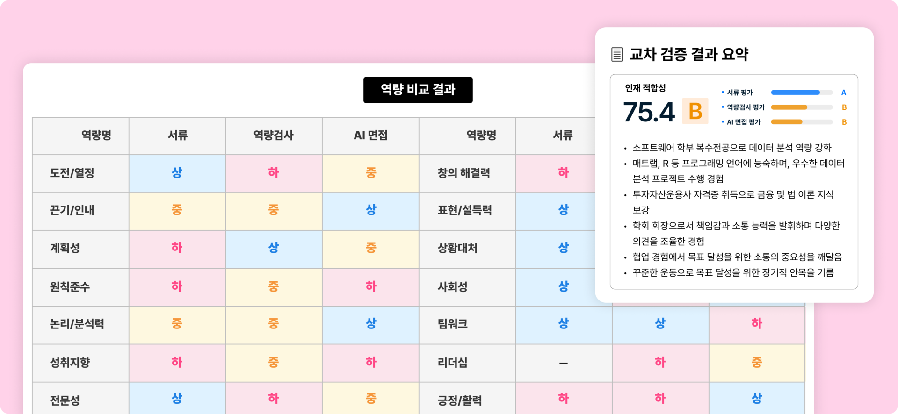Screen dimensions: 898x414
Task: Click the blue A grade for 서류 평가
Action: 844,93
